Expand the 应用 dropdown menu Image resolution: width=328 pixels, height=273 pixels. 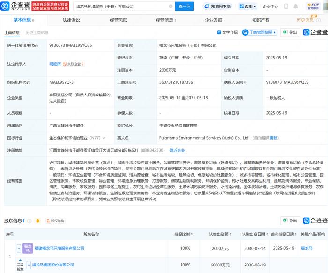(x=248, y=7)
